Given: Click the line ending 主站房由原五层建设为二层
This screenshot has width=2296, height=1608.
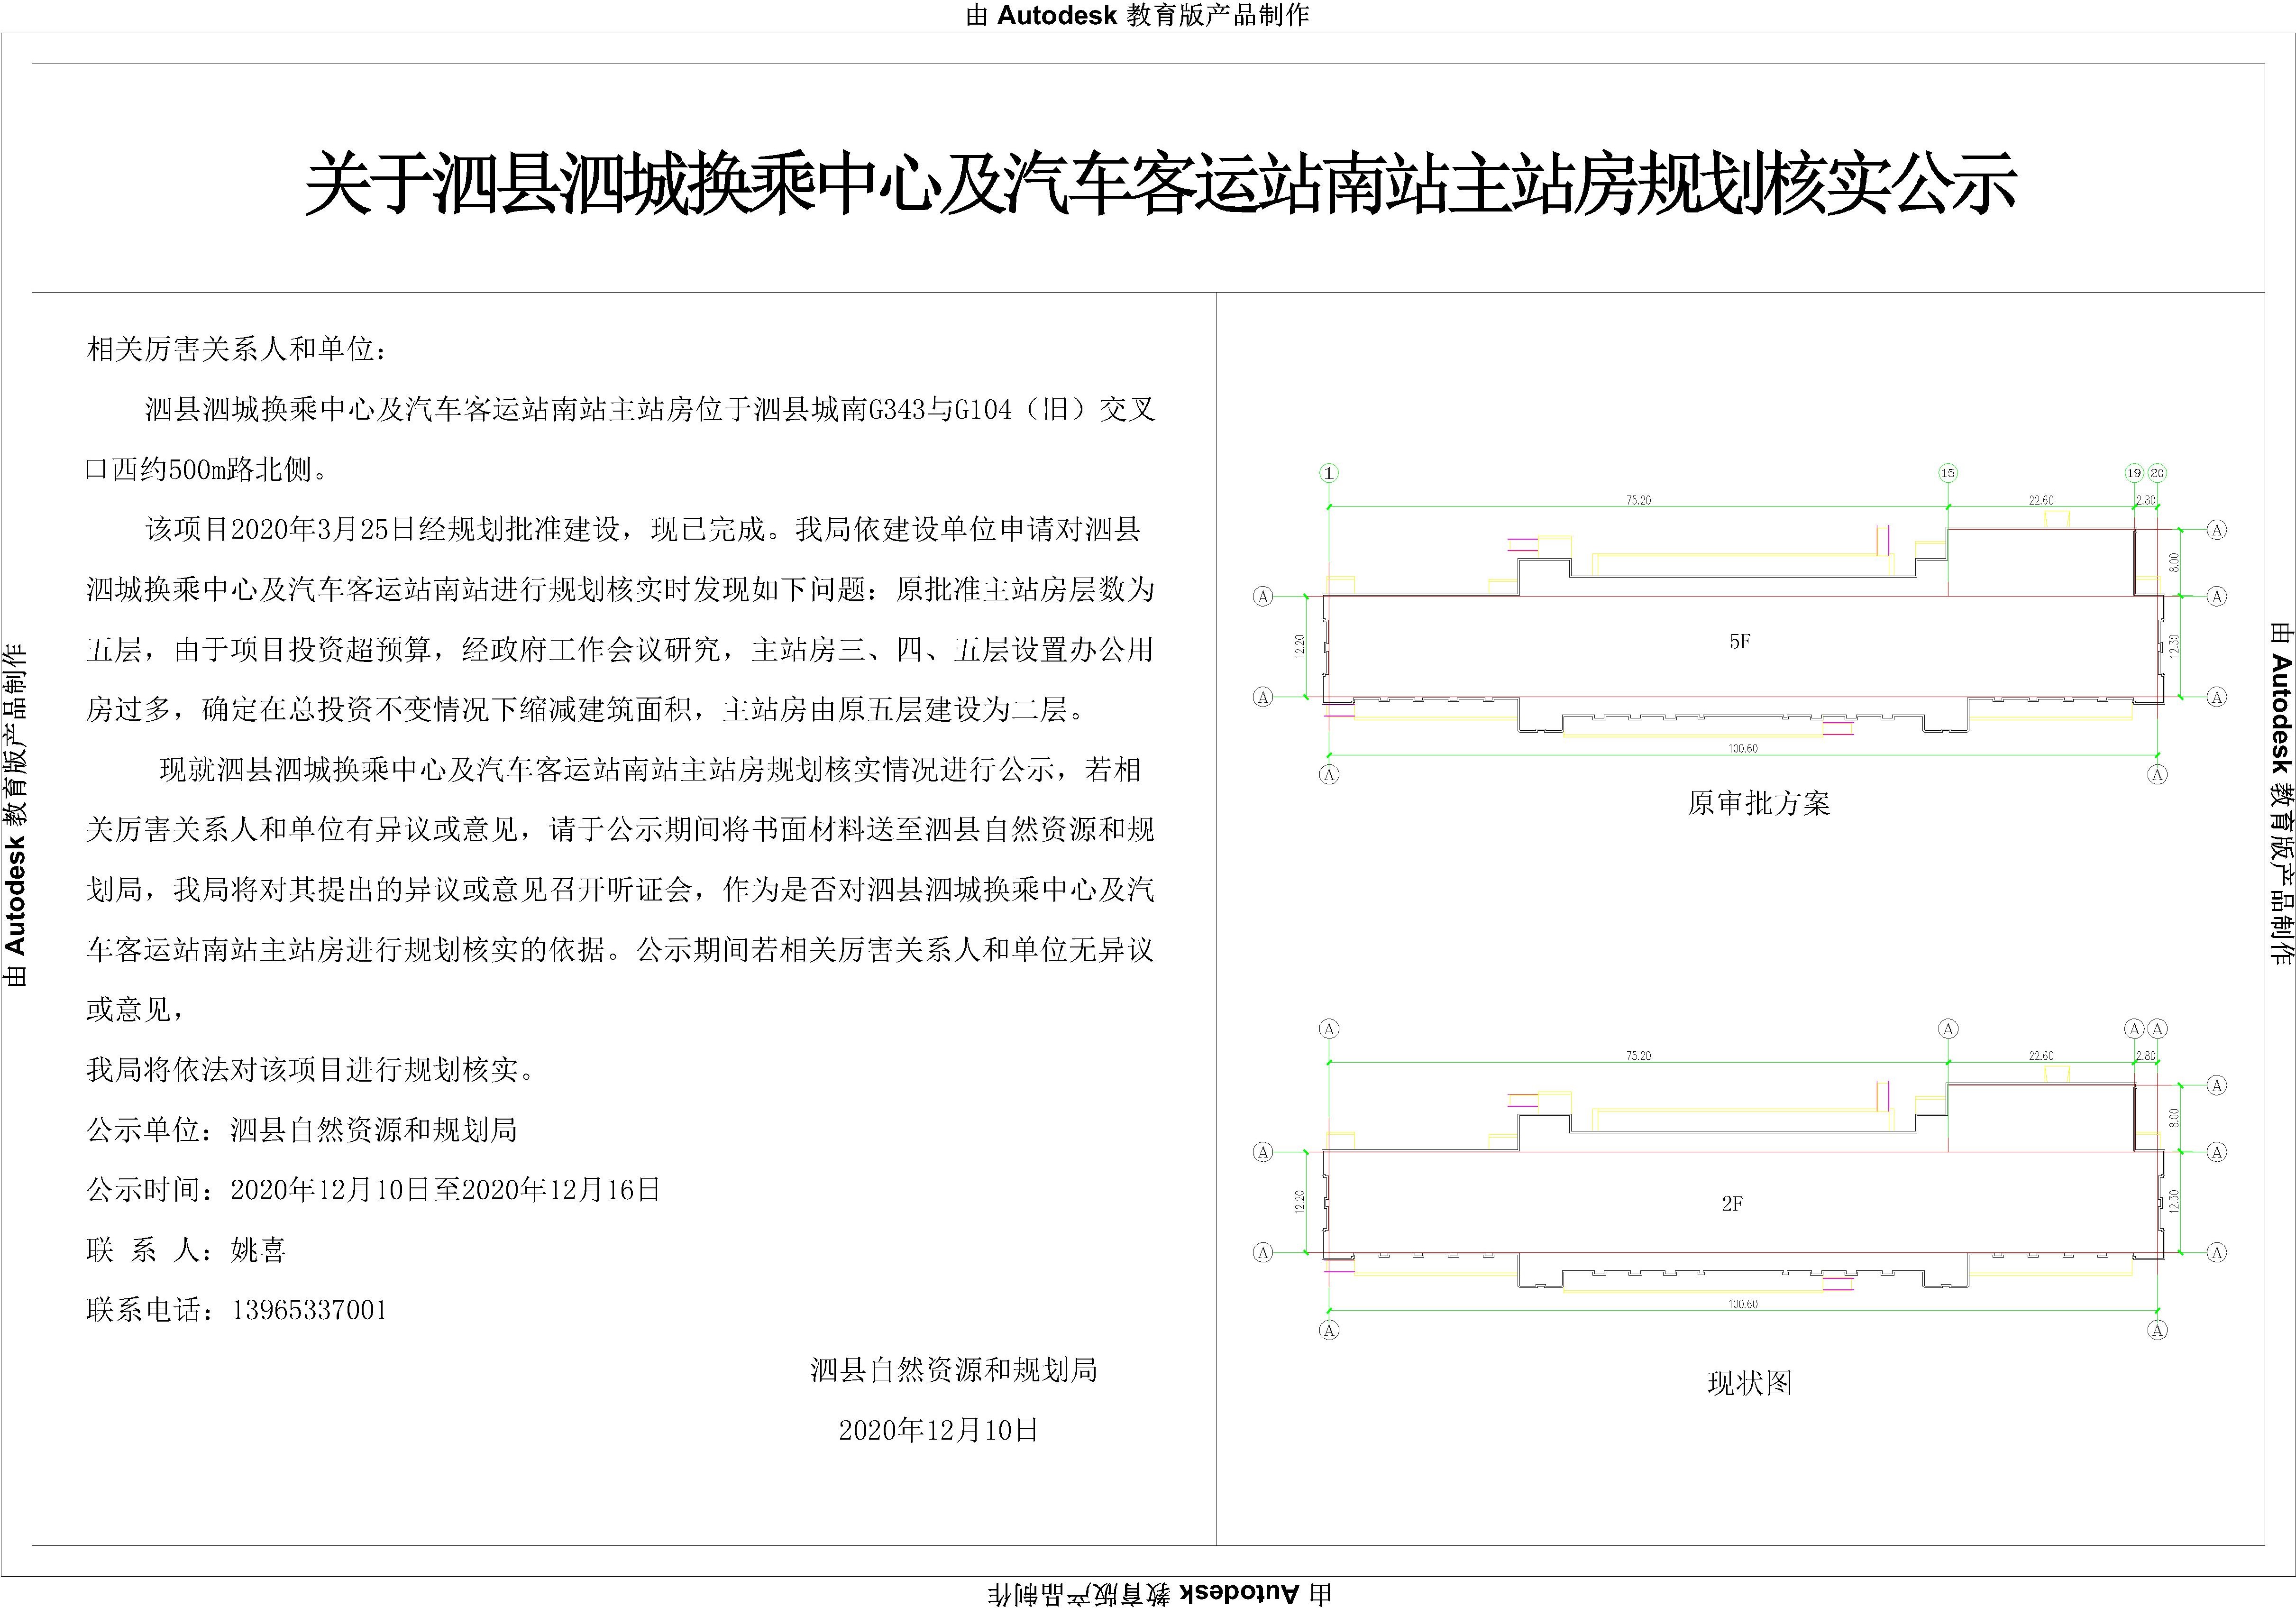Looking at the screenshot, I should pyautogui.click(x=587, y=709).
